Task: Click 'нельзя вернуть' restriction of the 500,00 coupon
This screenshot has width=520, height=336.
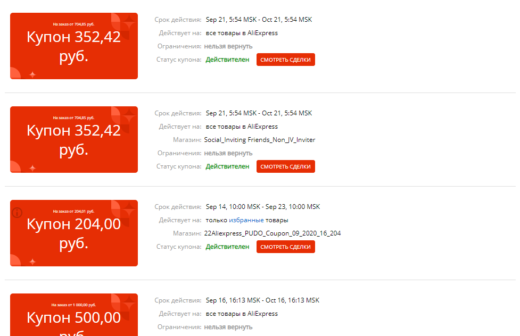Action: pos(228,327)
